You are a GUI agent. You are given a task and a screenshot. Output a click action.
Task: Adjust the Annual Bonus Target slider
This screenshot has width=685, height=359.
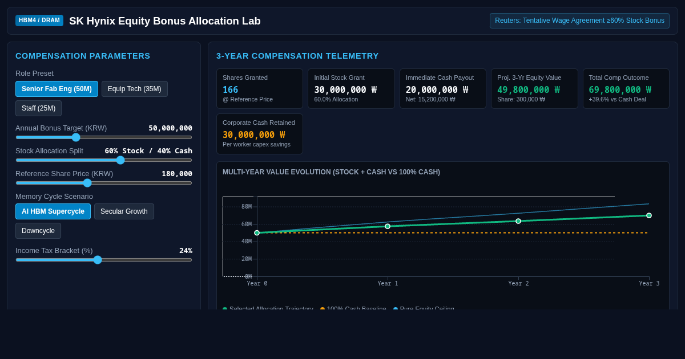pyautogui.click(x=104, y=137)
